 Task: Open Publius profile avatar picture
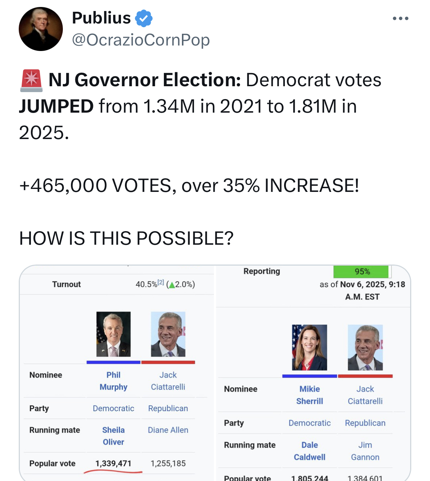41,29
